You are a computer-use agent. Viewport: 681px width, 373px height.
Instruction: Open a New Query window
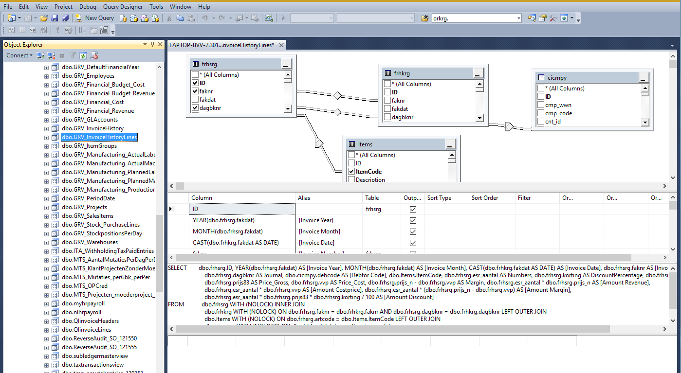tap(94, 18)
